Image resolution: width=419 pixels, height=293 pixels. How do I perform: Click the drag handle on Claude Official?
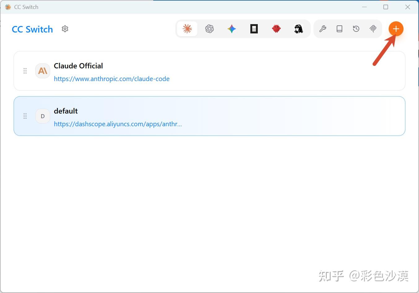(x=25, y=71)
